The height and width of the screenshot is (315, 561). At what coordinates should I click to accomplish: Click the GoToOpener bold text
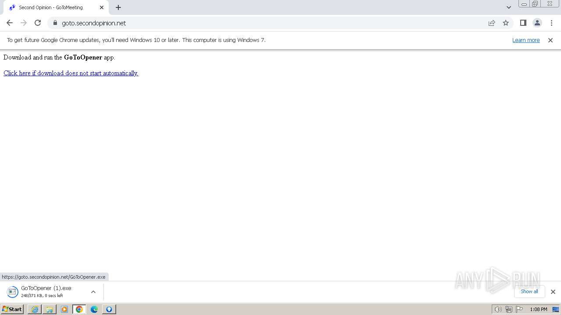[x=83, y=57]
